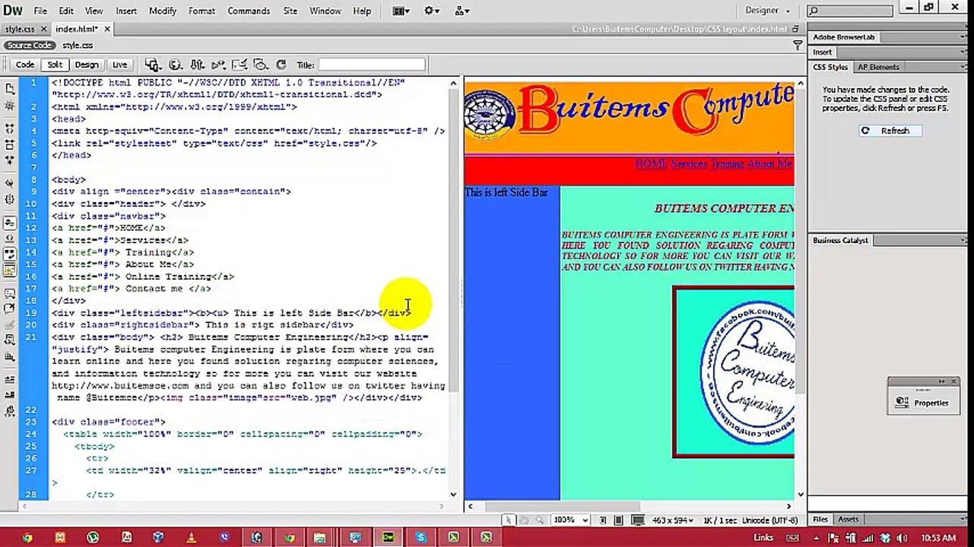Click the web.jpg image in design preview
Screen dimensions: 974x547
click(x=734, y=372)
